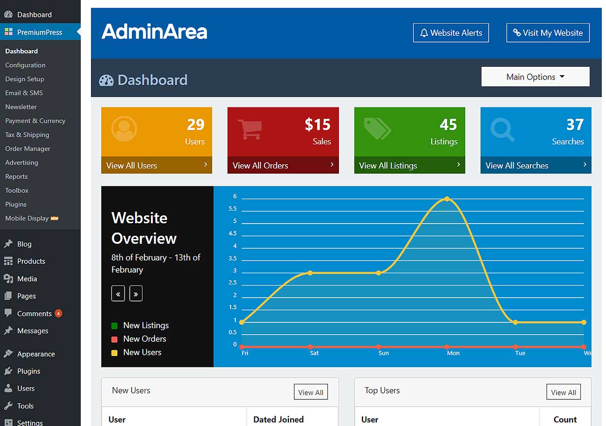Click the magnifier Searches icon
The image size is (606, 426).
pos(502,129)
